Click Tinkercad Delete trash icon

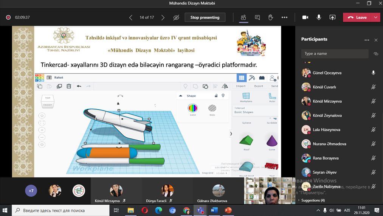click(69, 86)
